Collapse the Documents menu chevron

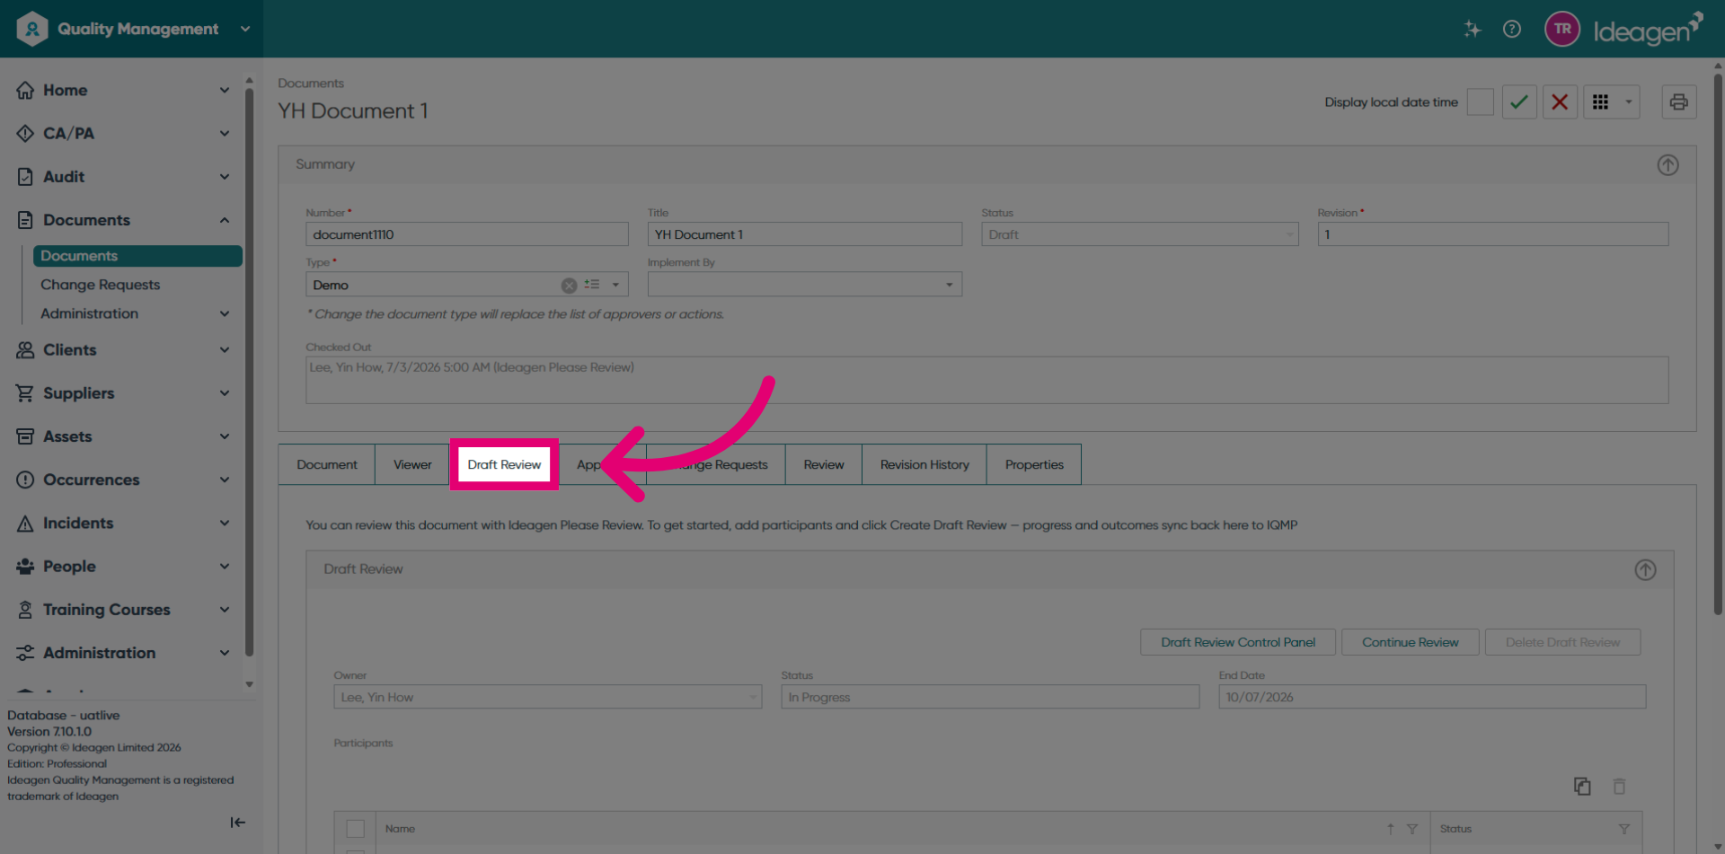225,220
